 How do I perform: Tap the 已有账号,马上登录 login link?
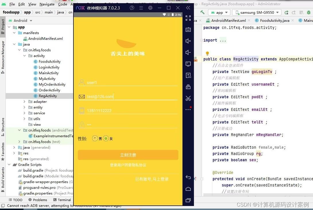[x=152, y=179]
